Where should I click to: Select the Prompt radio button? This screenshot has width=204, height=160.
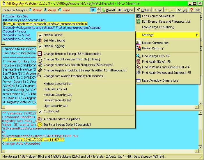click(30, 10)
